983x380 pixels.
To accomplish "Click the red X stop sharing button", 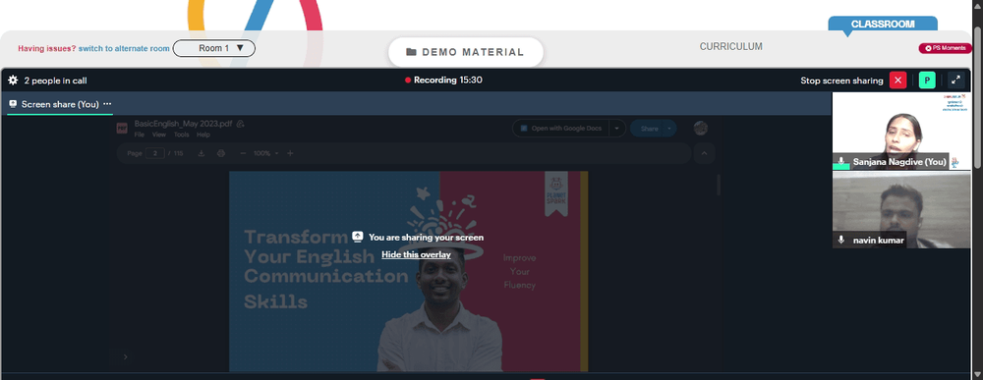I will pyautogui.click(x=897, y=81).
